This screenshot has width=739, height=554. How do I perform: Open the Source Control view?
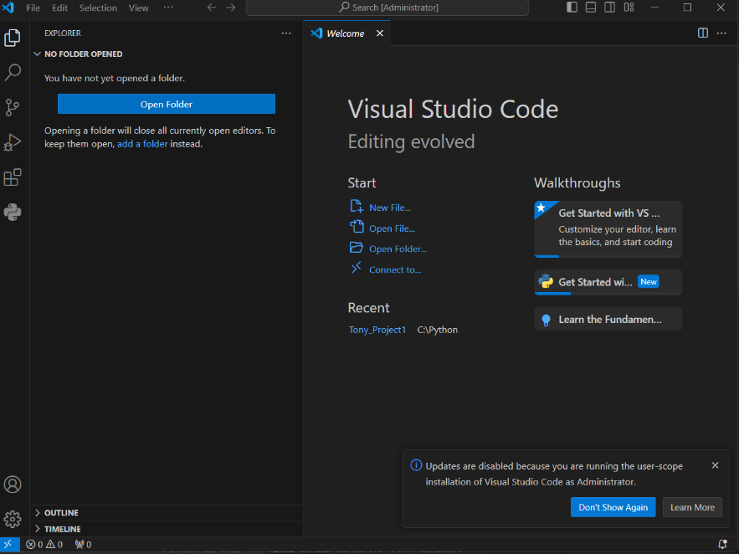13,107
